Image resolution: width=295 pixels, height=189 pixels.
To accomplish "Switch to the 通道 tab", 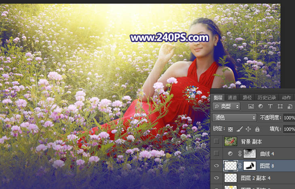I will (x=232, y=98).
